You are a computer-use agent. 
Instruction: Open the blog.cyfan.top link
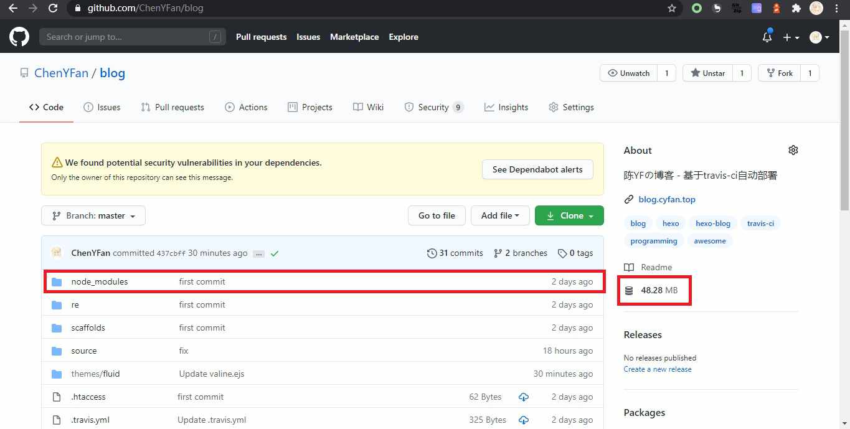tap(667, 200)
